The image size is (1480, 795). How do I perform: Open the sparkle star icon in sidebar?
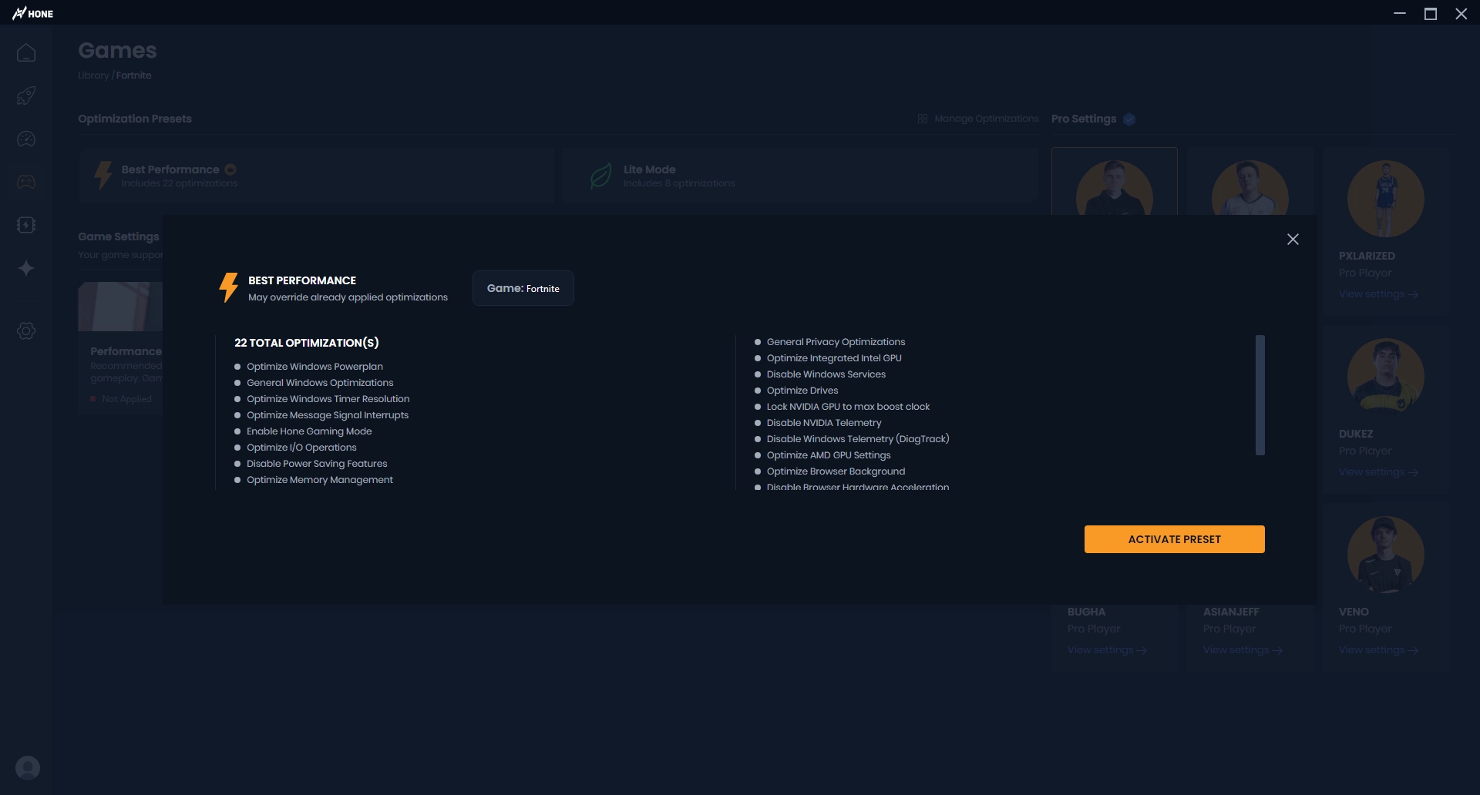26,268
